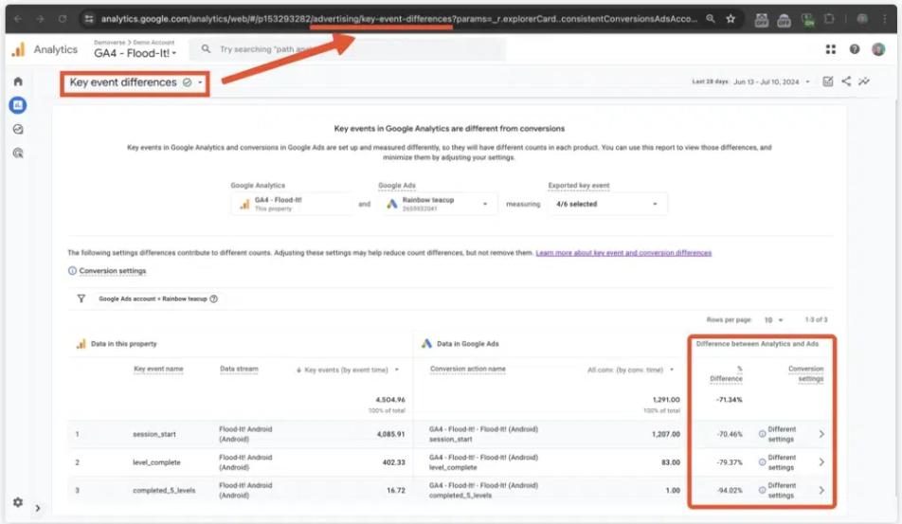Click the Conversion settings link
Image resolution: width=902 pixels, height=524 pixels.
pyautogui.click(x=113, y=270)
